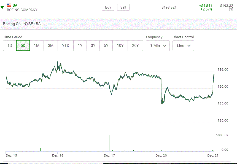The height and width of the screenshot is (164, 237).
Task: Click the +$4.841 change value
Action: pyautogui.click(x=206, y=6)
